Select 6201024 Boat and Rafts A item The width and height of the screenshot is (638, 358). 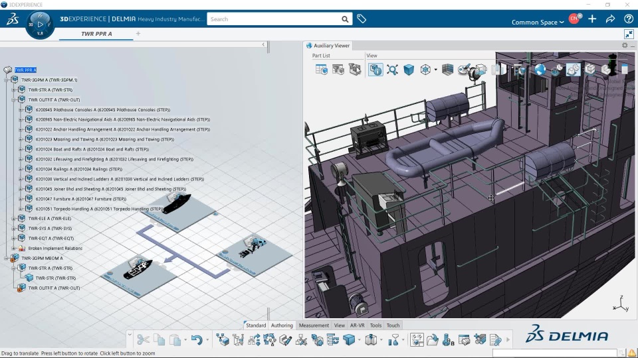(x=92, y=149)
